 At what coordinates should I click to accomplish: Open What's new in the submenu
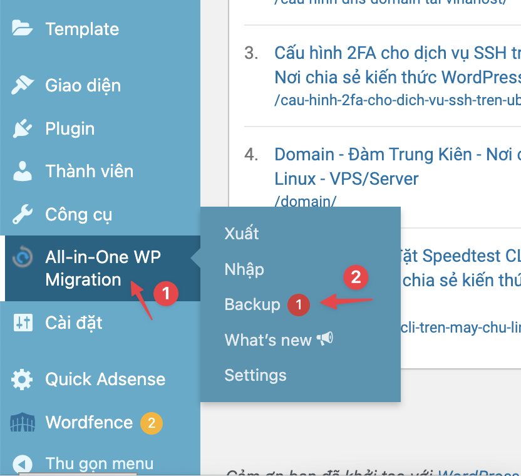point(268,340)
